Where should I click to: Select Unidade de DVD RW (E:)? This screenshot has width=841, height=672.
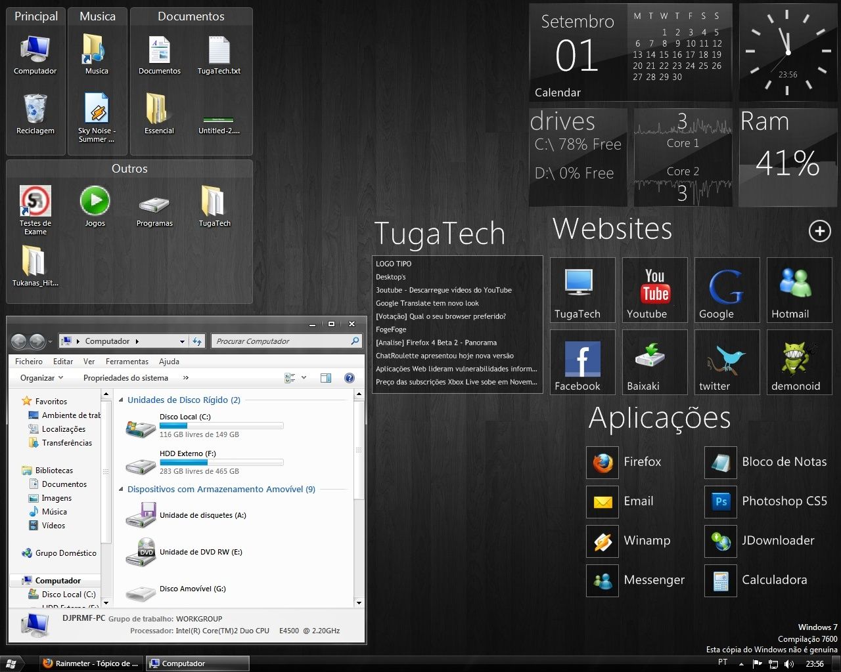coord(184,552)
